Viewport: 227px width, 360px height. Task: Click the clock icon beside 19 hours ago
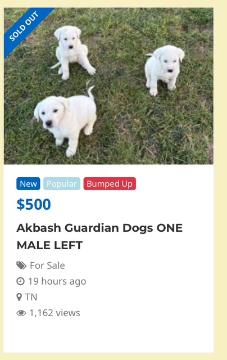20,281
